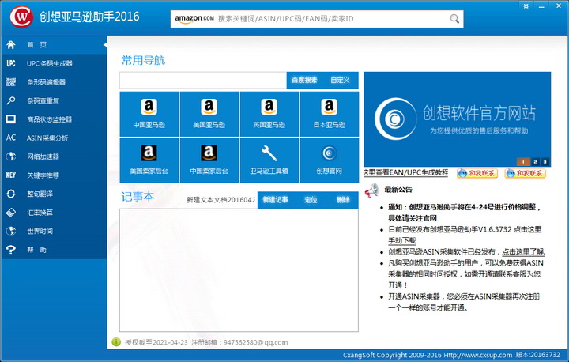Screen dimensions: 569x362
Task: Click the red W application logo
Action: [22, 17]
